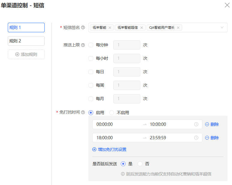This screenshot has width=232, height=185.
Task: Select 规则 2 tab
Action: coord(26,41)
